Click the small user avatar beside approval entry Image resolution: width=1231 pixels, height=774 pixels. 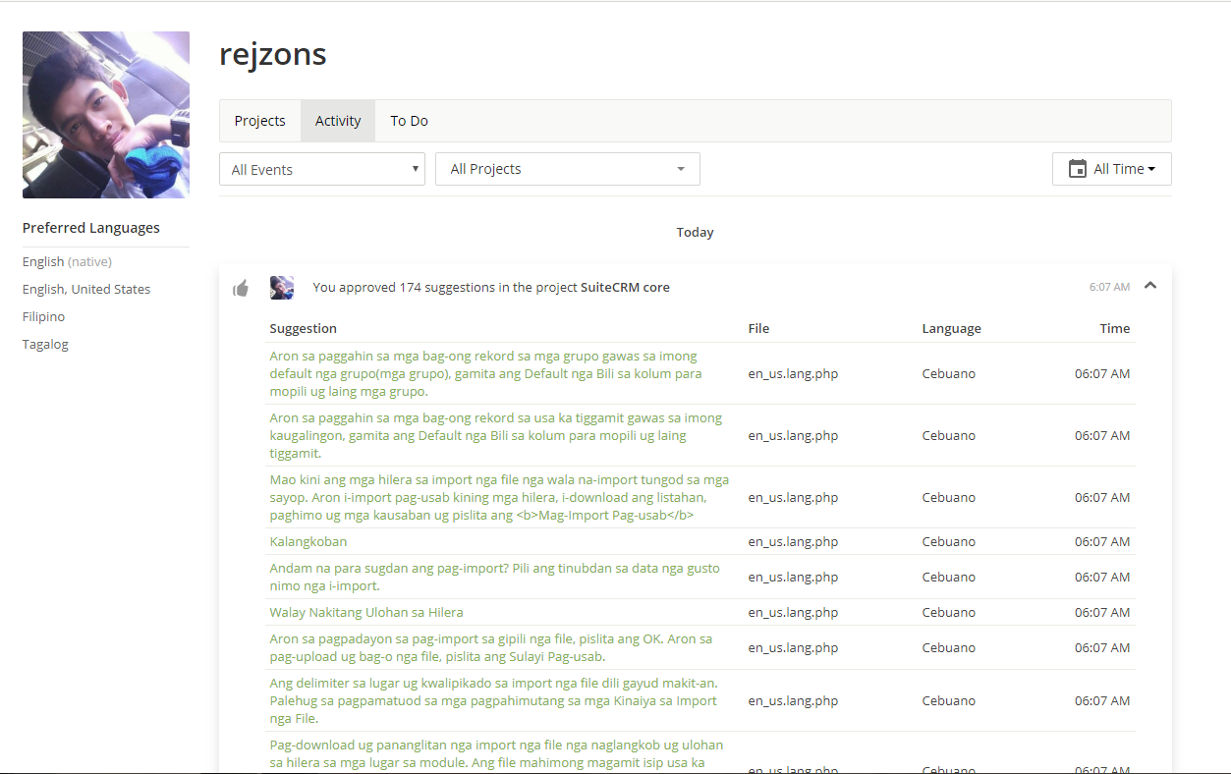(x=282, y=288)
